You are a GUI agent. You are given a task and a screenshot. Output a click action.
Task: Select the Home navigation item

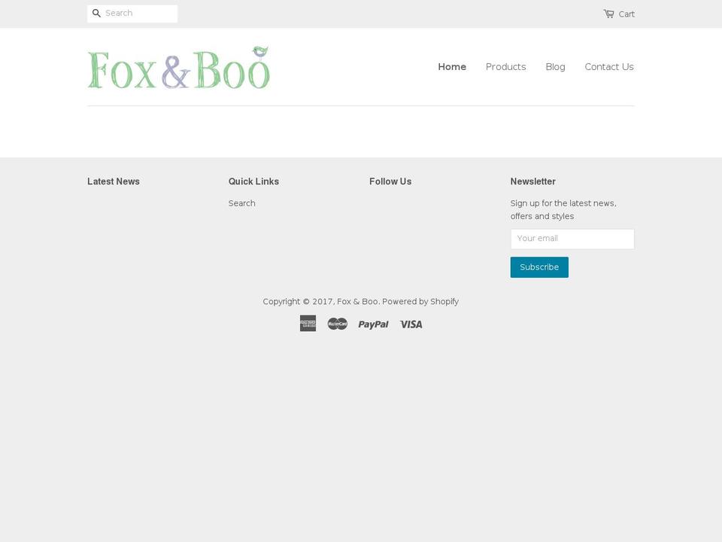coord(452,67)
